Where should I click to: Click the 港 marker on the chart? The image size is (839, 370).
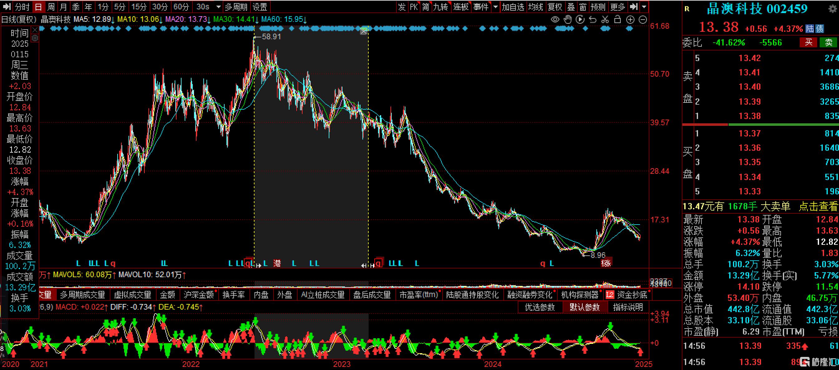(x=277, y=263)
